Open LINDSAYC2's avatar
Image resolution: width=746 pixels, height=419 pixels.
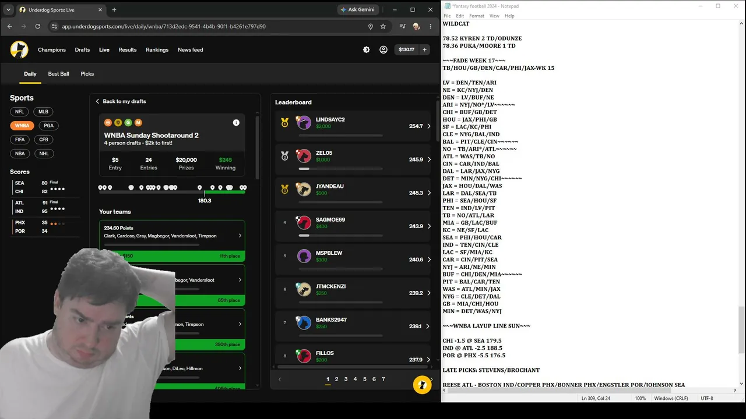click(304, 123)
